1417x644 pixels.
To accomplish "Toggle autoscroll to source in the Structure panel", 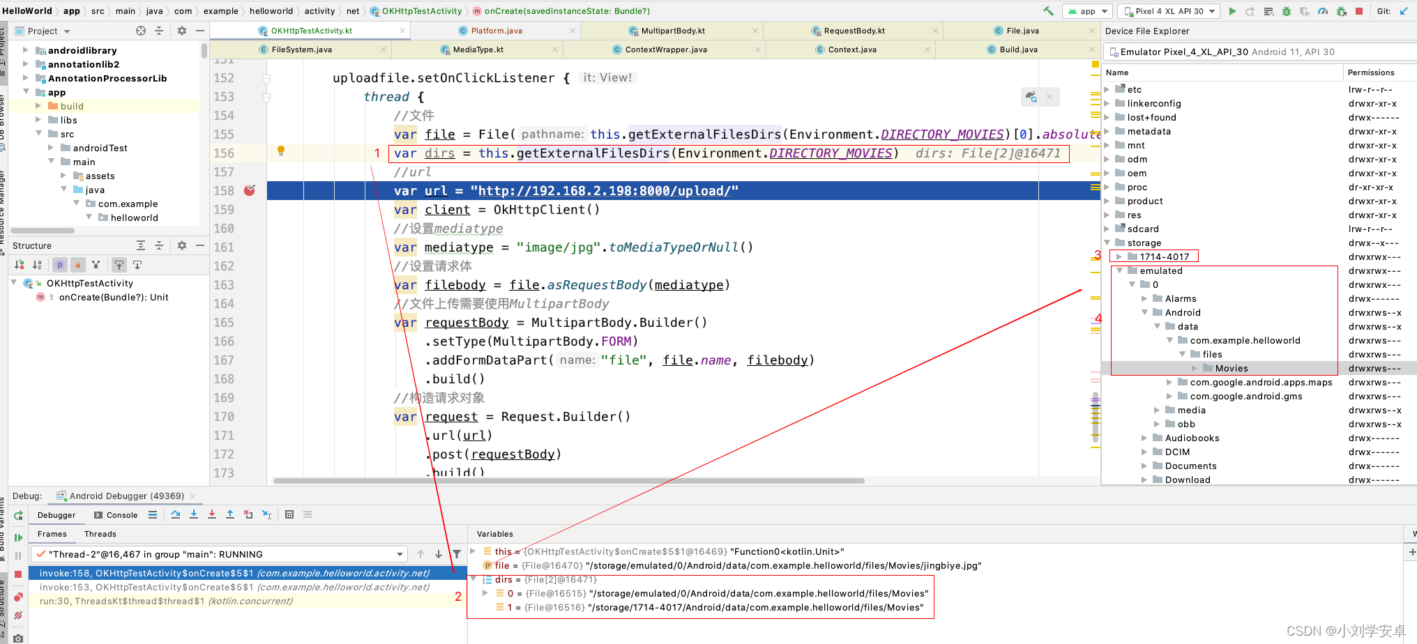I will pyautogui.click(x=119, y=265).
